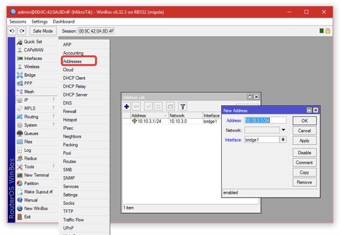Open the Sessions menu
The height and width of the screenshot is (235, 341).
(x=18, y=21)
